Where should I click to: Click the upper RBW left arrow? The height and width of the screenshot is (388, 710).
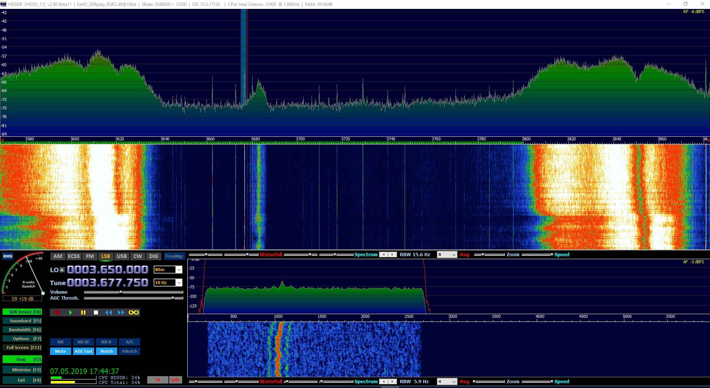pos(384,255)
